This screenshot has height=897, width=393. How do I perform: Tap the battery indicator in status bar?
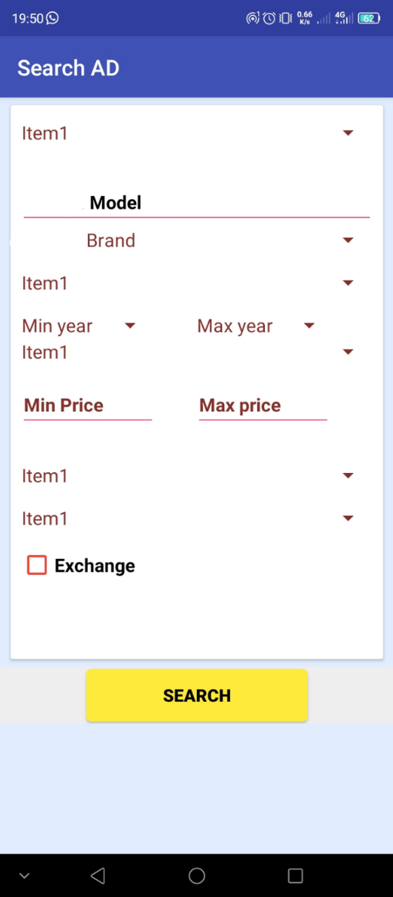pyautogui.click(x=368, y=19)
